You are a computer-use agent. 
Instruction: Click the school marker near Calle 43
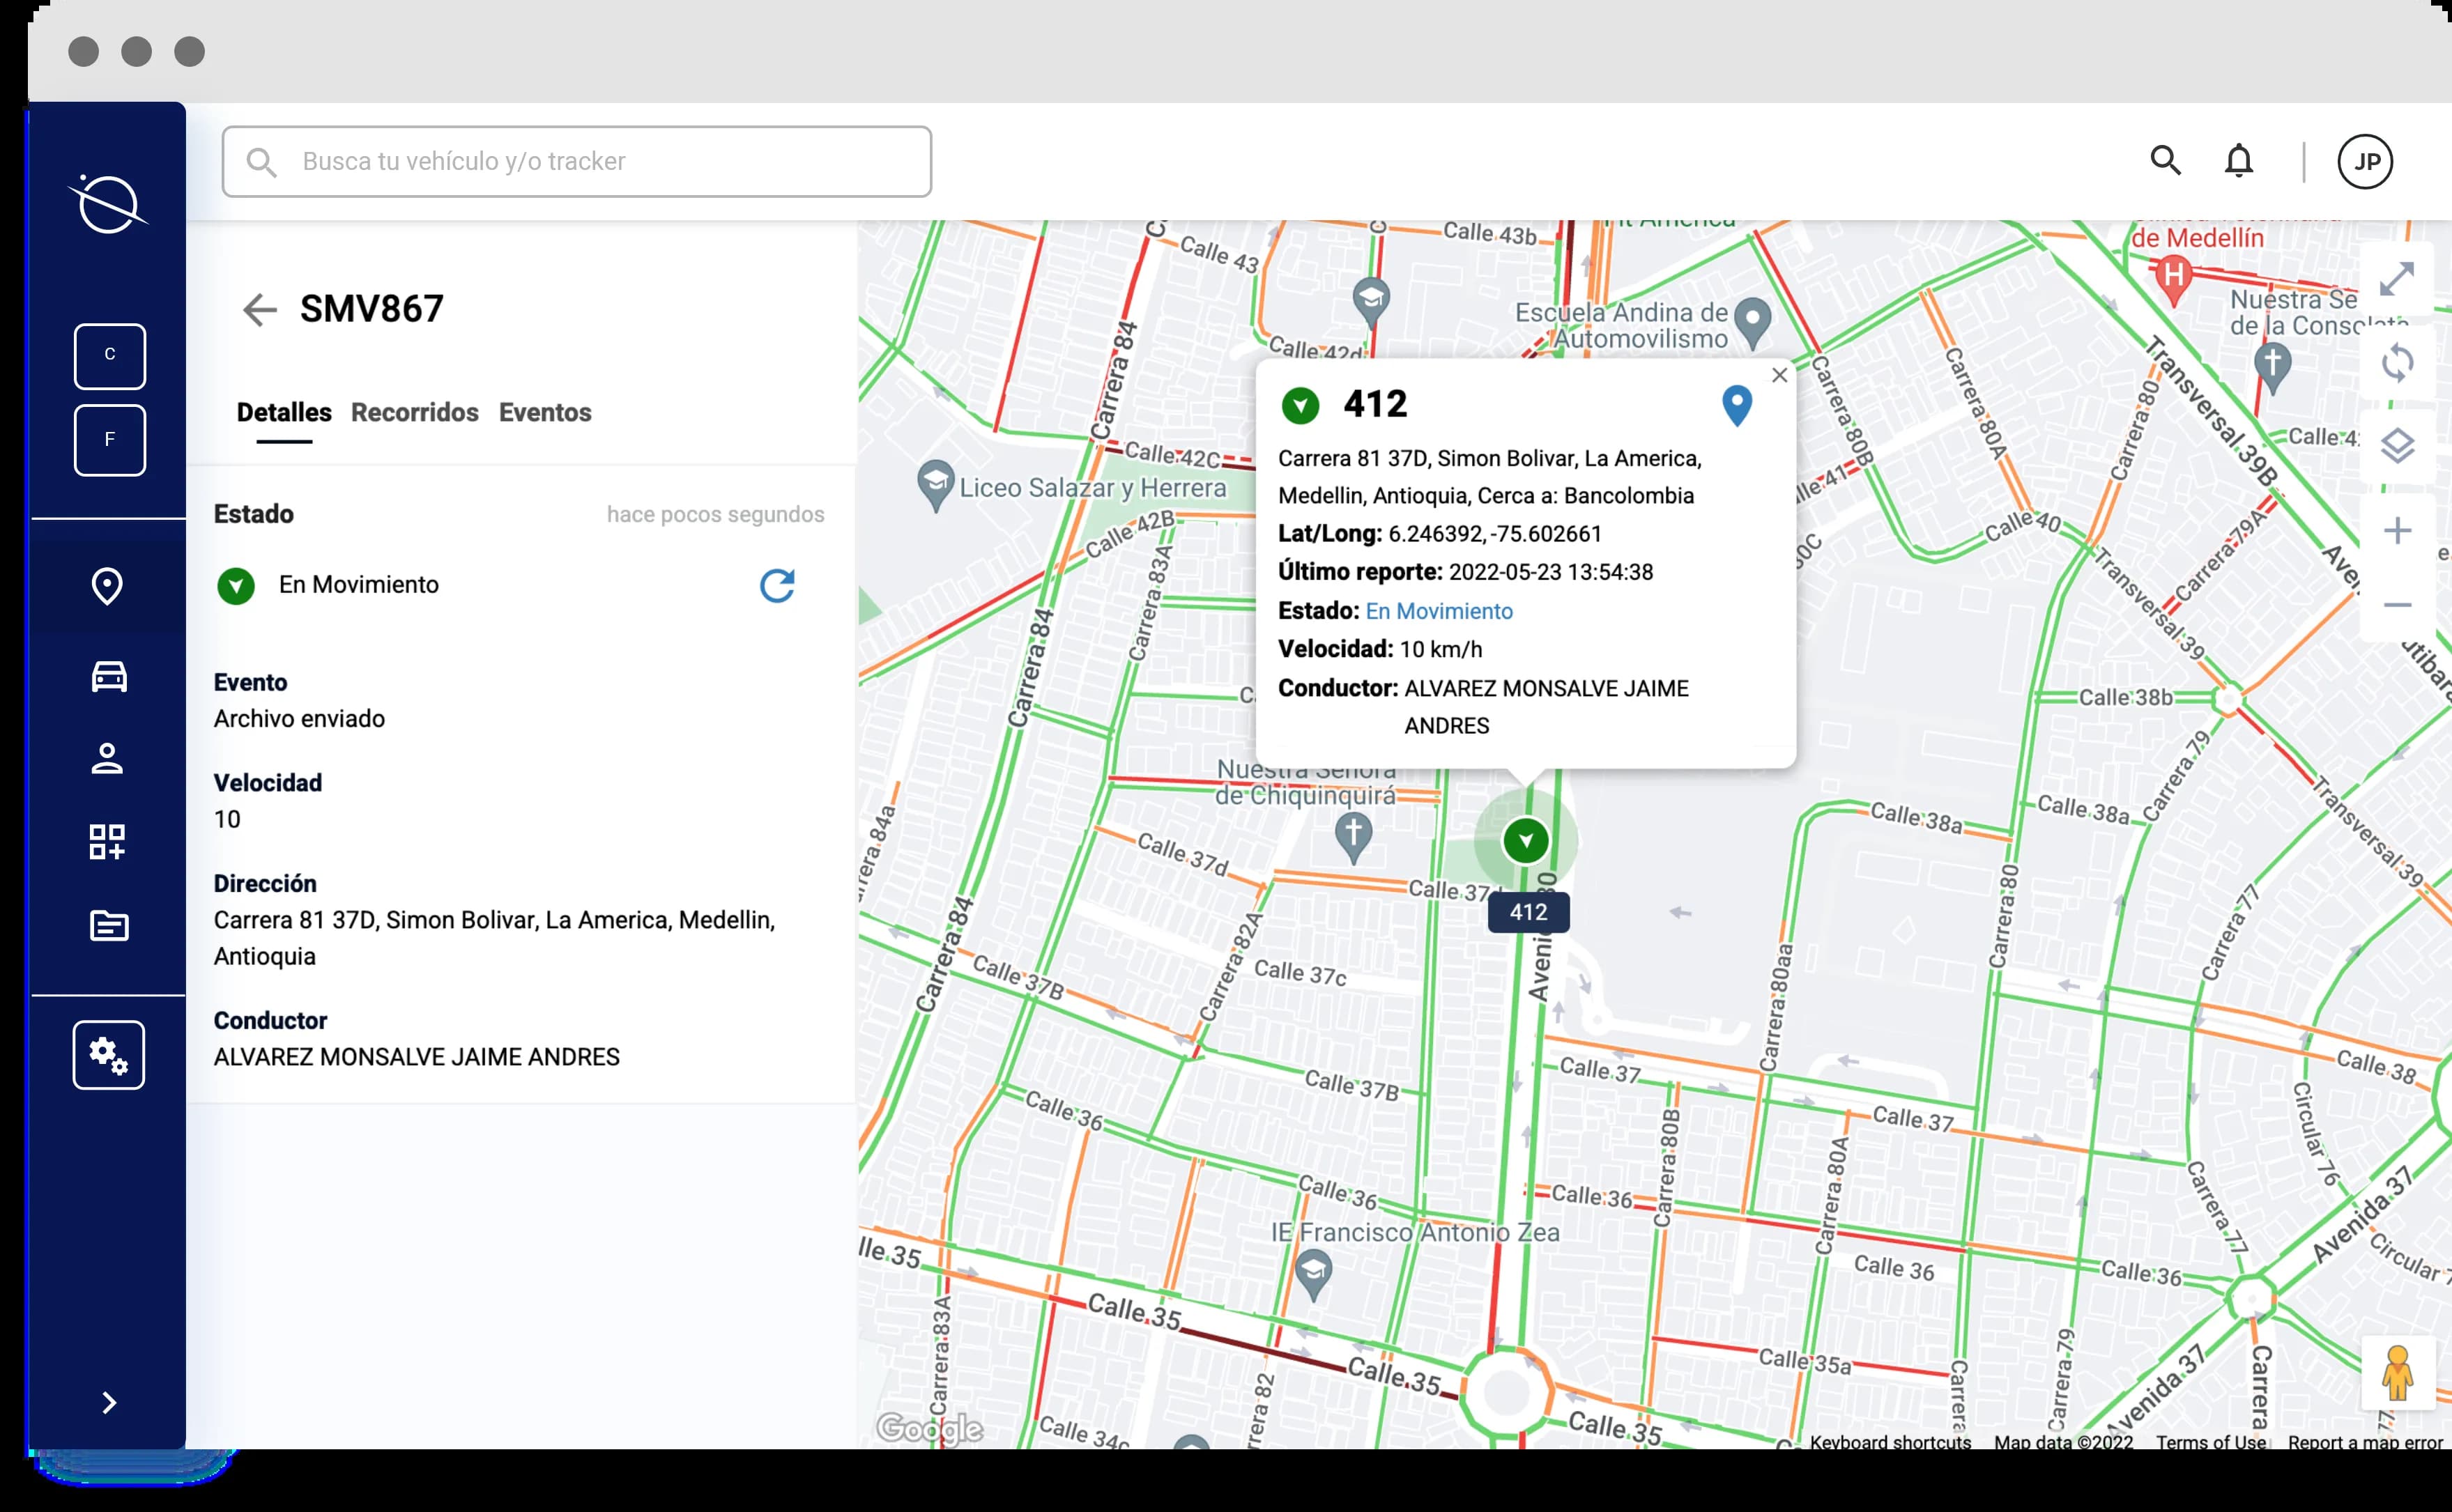point(1371,301)
